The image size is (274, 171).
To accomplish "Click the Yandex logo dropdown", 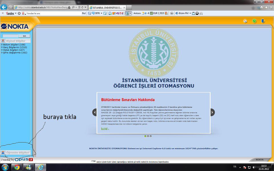I will [11, 13].
